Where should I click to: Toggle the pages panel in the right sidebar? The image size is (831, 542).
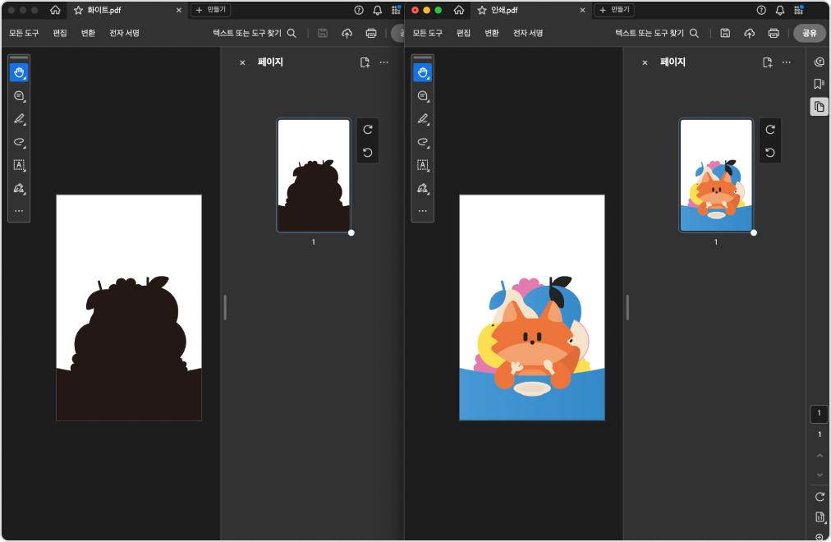(x=819, y=107)
